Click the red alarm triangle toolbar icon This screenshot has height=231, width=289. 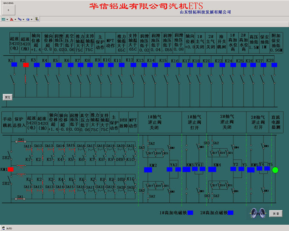(11, 19)
